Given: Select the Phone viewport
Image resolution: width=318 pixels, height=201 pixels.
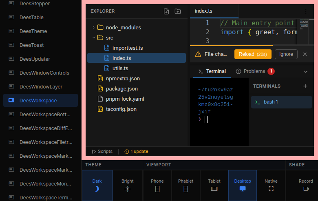Looking at the screenshot, I should pyautogui.click(x=157, y=185).
